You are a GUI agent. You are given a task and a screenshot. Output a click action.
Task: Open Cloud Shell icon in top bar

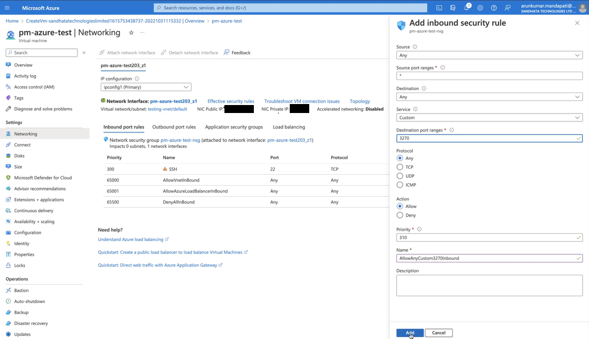(x=439, y=8)
